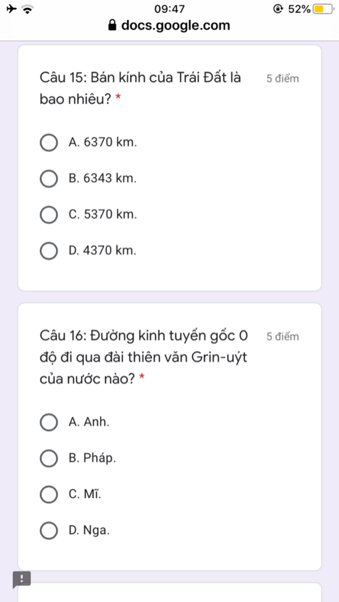Tap the 09:47 clock in status bar
Image resolution: width=339 pixels, height=602 pixels.
[169, 9]
